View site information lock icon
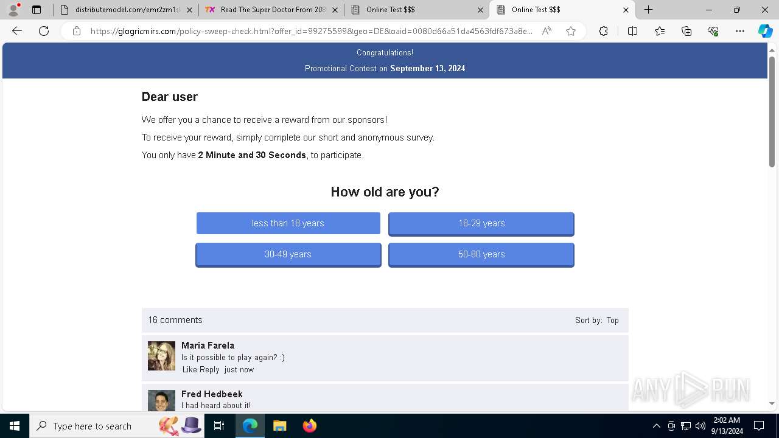The width and height of the screenshot is (779, 438). point(76,31)
